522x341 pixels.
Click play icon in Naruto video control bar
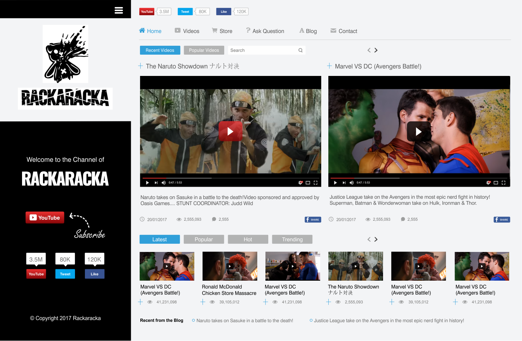click(x=147, y=183)
